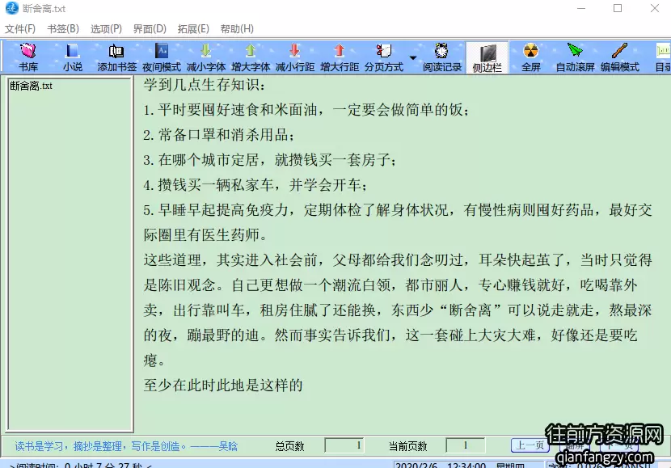Click the line starting '1. 平时要囤好速食'
Image resolution: width=671 pixels, height=468 pixels.
pyautogui.click(x=306, y=110)
